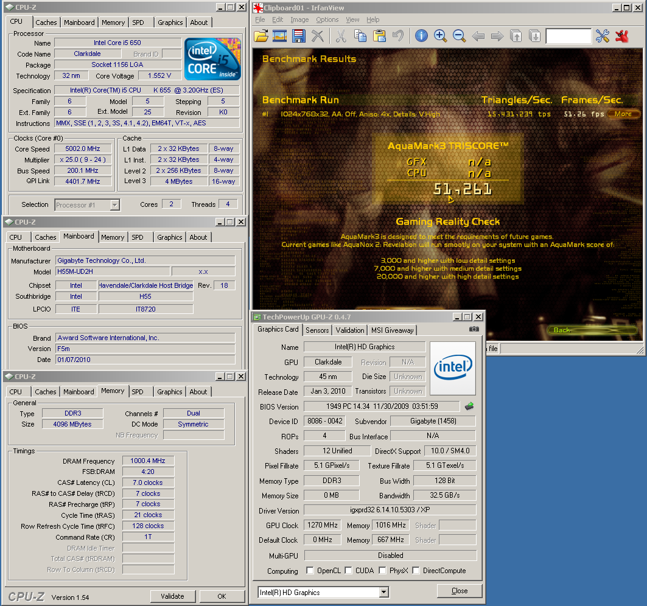Open the IrfanView Image menu
Screen dimensions: 647x606
point(299,20)
